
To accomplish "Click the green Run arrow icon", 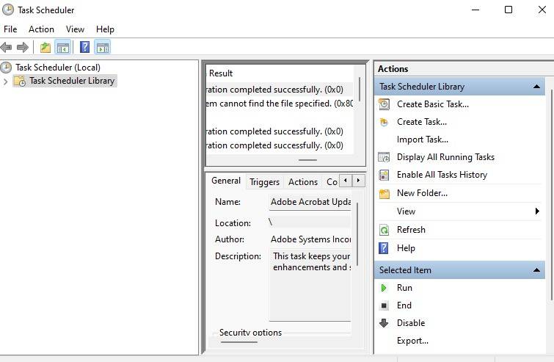I will pyautogui.click(x=384, y=288).
